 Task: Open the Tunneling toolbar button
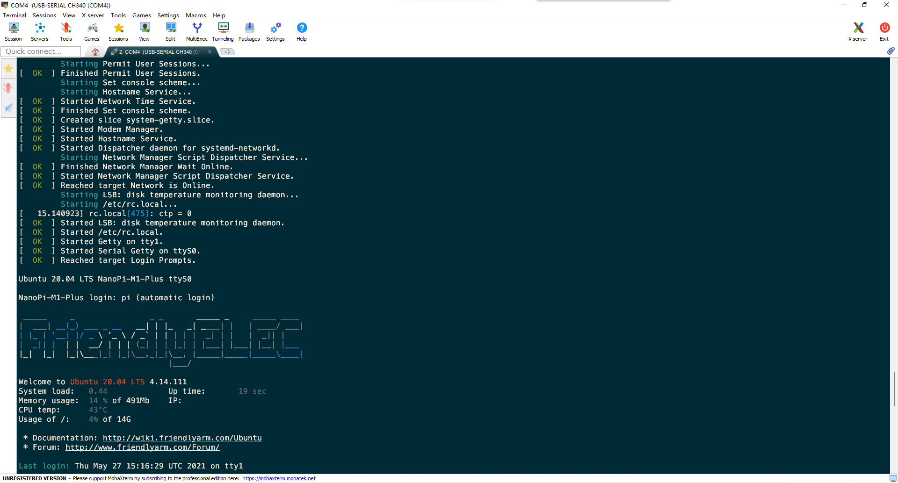pyautogui.click(x=223, y=32)
